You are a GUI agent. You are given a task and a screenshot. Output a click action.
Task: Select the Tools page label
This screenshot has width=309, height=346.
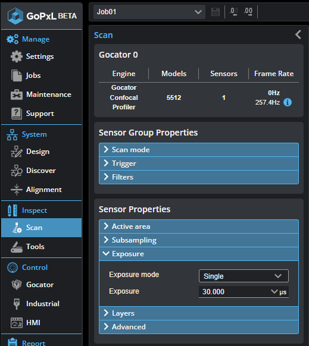[x=35, y=247]
